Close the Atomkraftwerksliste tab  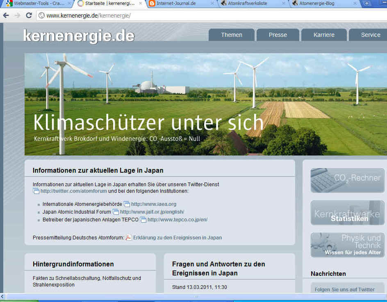(284, 3)
